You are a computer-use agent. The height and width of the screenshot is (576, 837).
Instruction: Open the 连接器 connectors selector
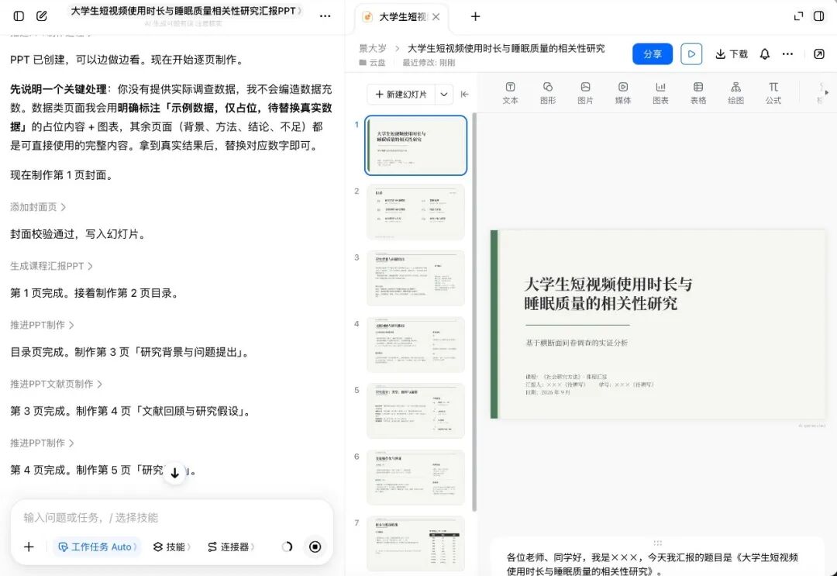[x=231, y=547]
